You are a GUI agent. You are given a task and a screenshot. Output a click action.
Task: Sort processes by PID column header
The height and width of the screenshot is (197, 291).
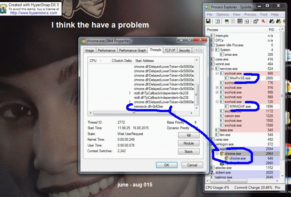pyautogui.click(x=271, y=30)
